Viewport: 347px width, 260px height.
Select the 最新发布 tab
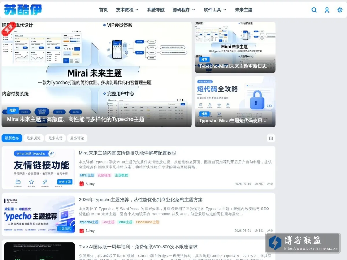click(x=12, y=138)
